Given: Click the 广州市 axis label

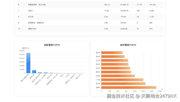Looking at the screenshot, I should 98,80.
